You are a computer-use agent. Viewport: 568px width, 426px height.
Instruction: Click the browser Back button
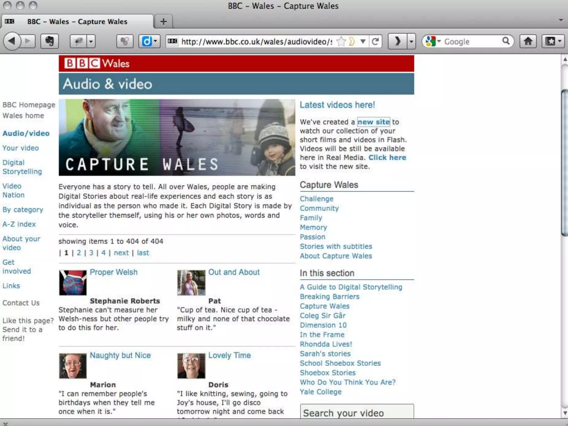click(12, 41)
